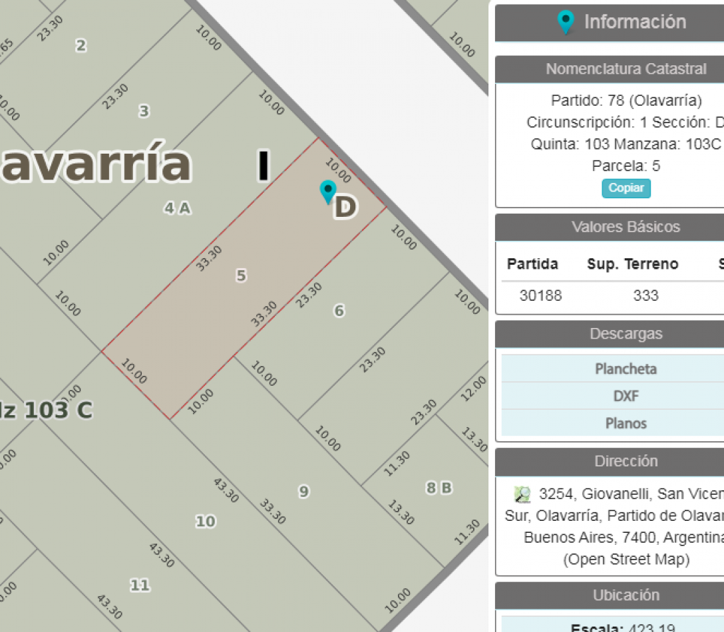Download the DXF file

click(x=626, y=396)
